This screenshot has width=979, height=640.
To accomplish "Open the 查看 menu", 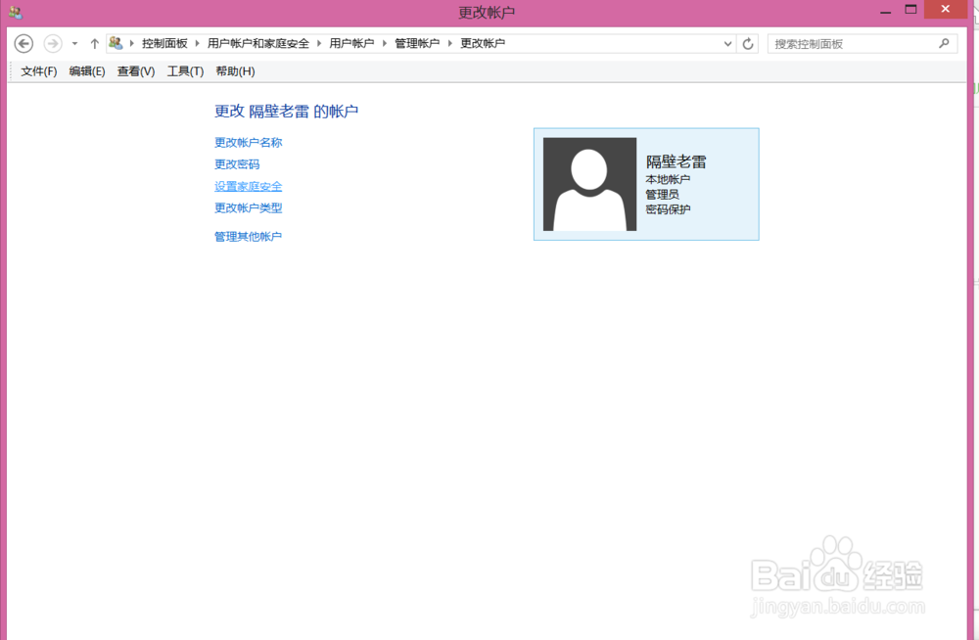I will 135,70.
